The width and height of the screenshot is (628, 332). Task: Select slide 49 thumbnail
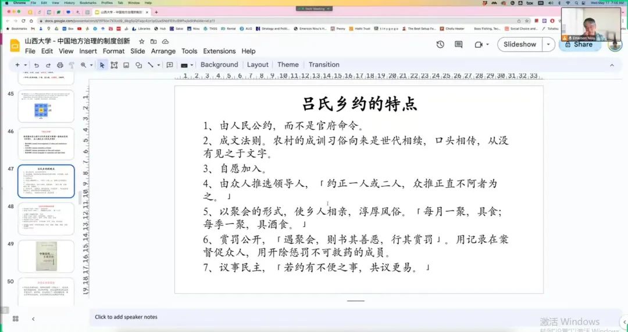pos(46,257)
